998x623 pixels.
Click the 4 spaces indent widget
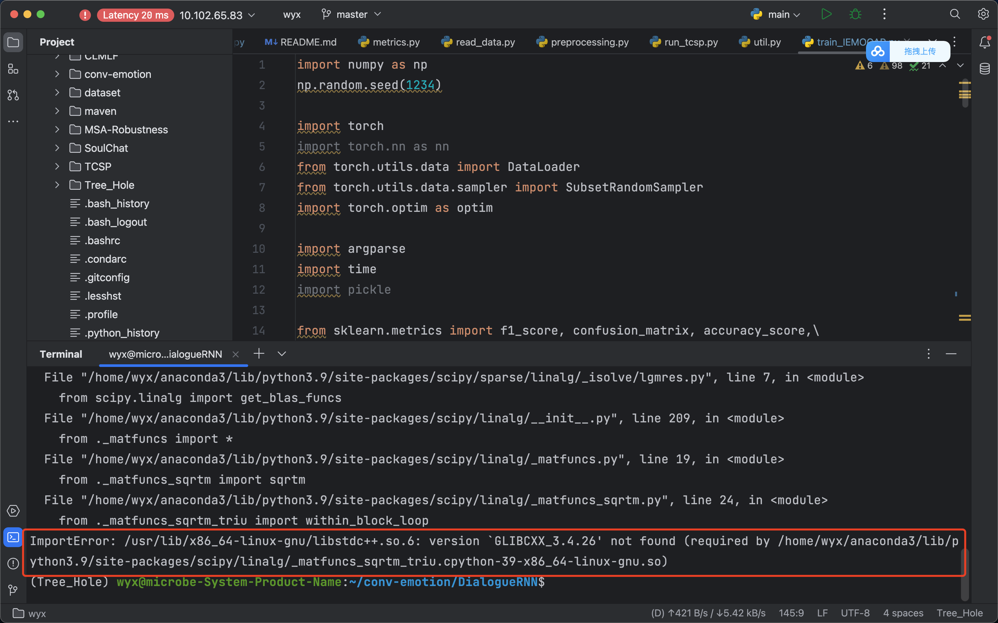903,613
